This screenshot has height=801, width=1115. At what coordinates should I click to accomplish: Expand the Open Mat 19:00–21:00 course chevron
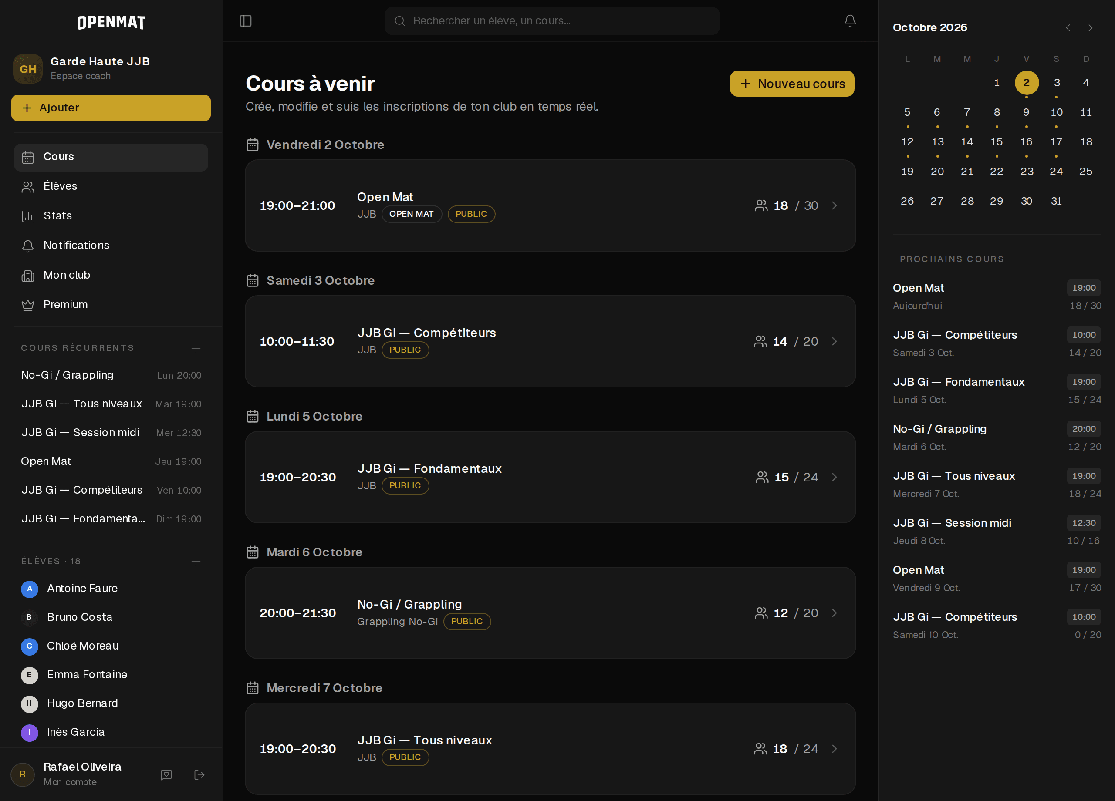pos(834,205)
